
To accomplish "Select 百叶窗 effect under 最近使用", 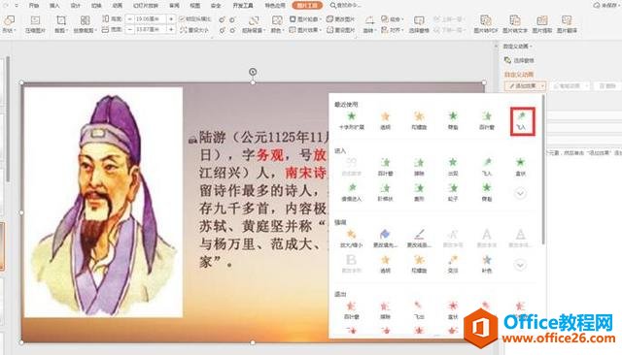I will click(487, 121).
